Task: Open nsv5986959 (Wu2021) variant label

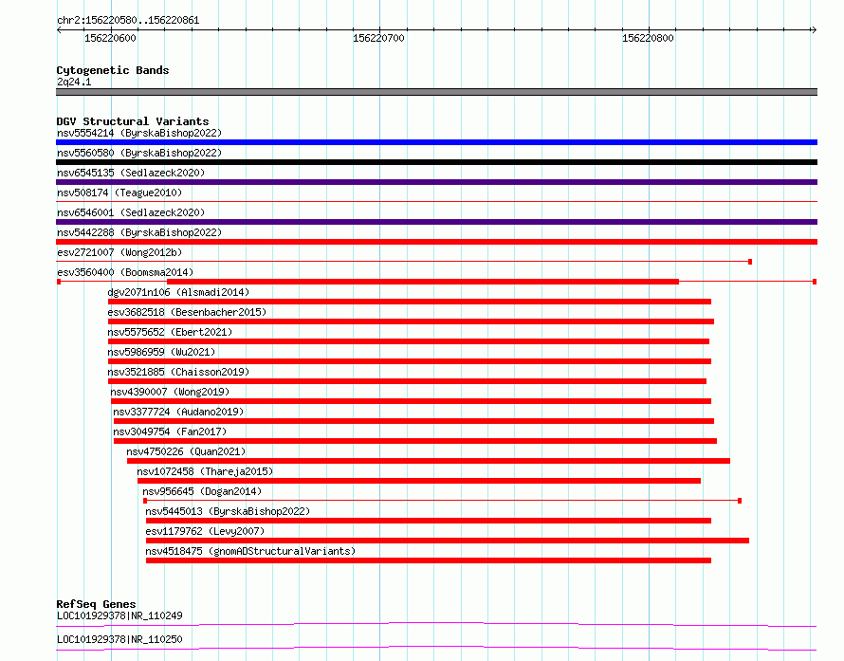Action: (161, 352)
